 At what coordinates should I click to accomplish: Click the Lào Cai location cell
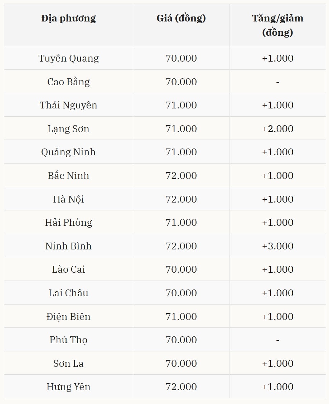(68, 269)
